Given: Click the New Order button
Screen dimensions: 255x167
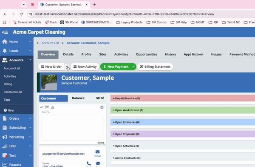Looking at the screenshot, I should (x=51, y=67).
